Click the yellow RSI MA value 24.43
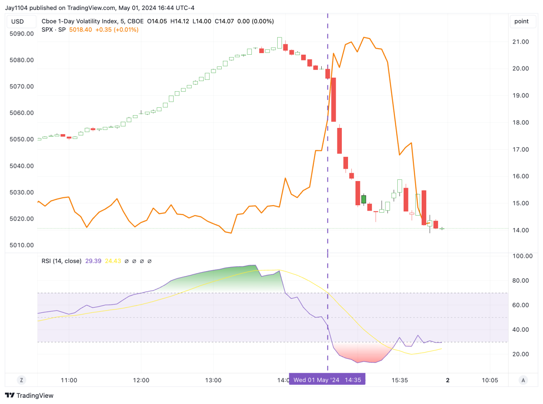This screenshot has height=404, width=543. 113,261
